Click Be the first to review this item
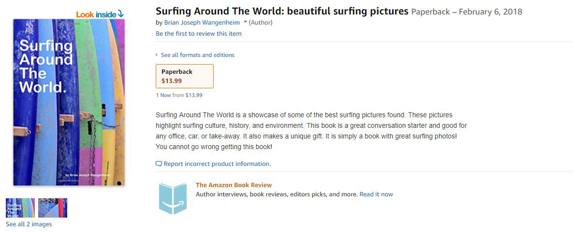This screenshot has height=233, width=573. coord(198,34)
